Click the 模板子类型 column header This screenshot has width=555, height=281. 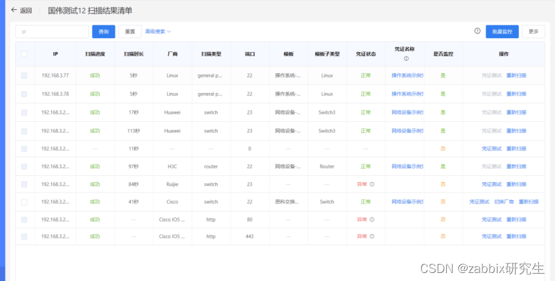[327, 54]
